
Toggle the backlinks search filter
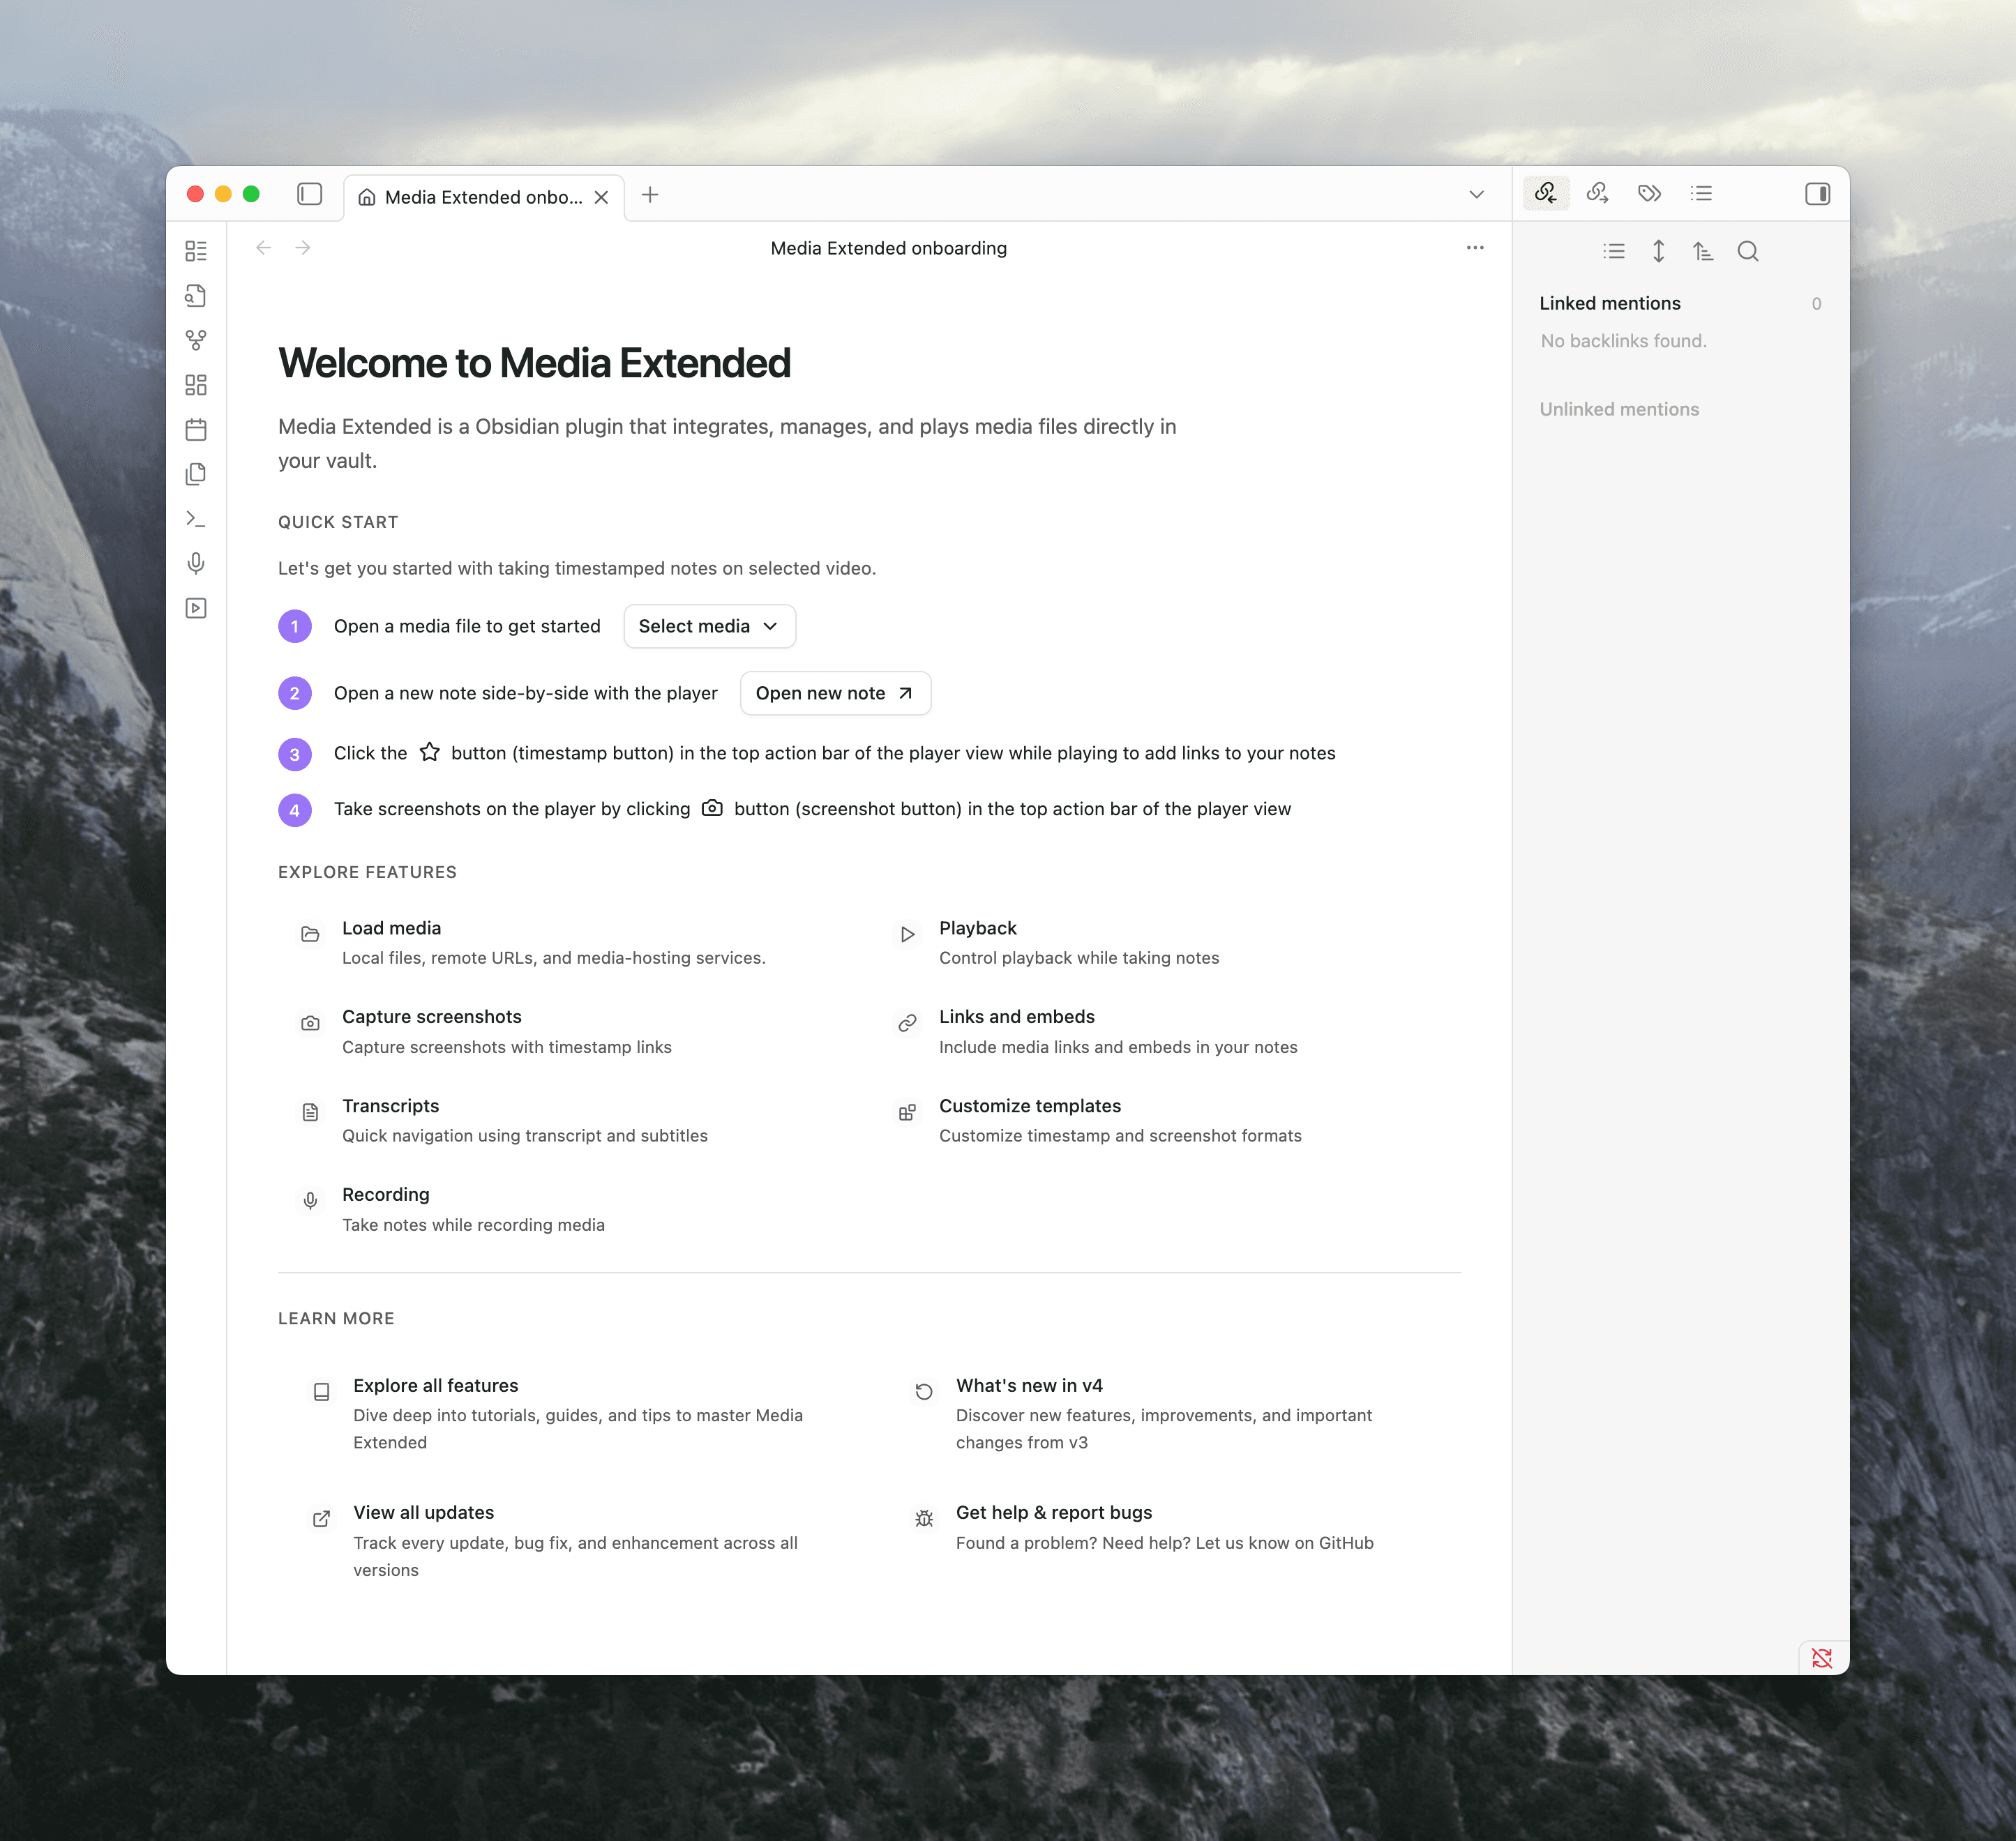(x=1748, y=252)
